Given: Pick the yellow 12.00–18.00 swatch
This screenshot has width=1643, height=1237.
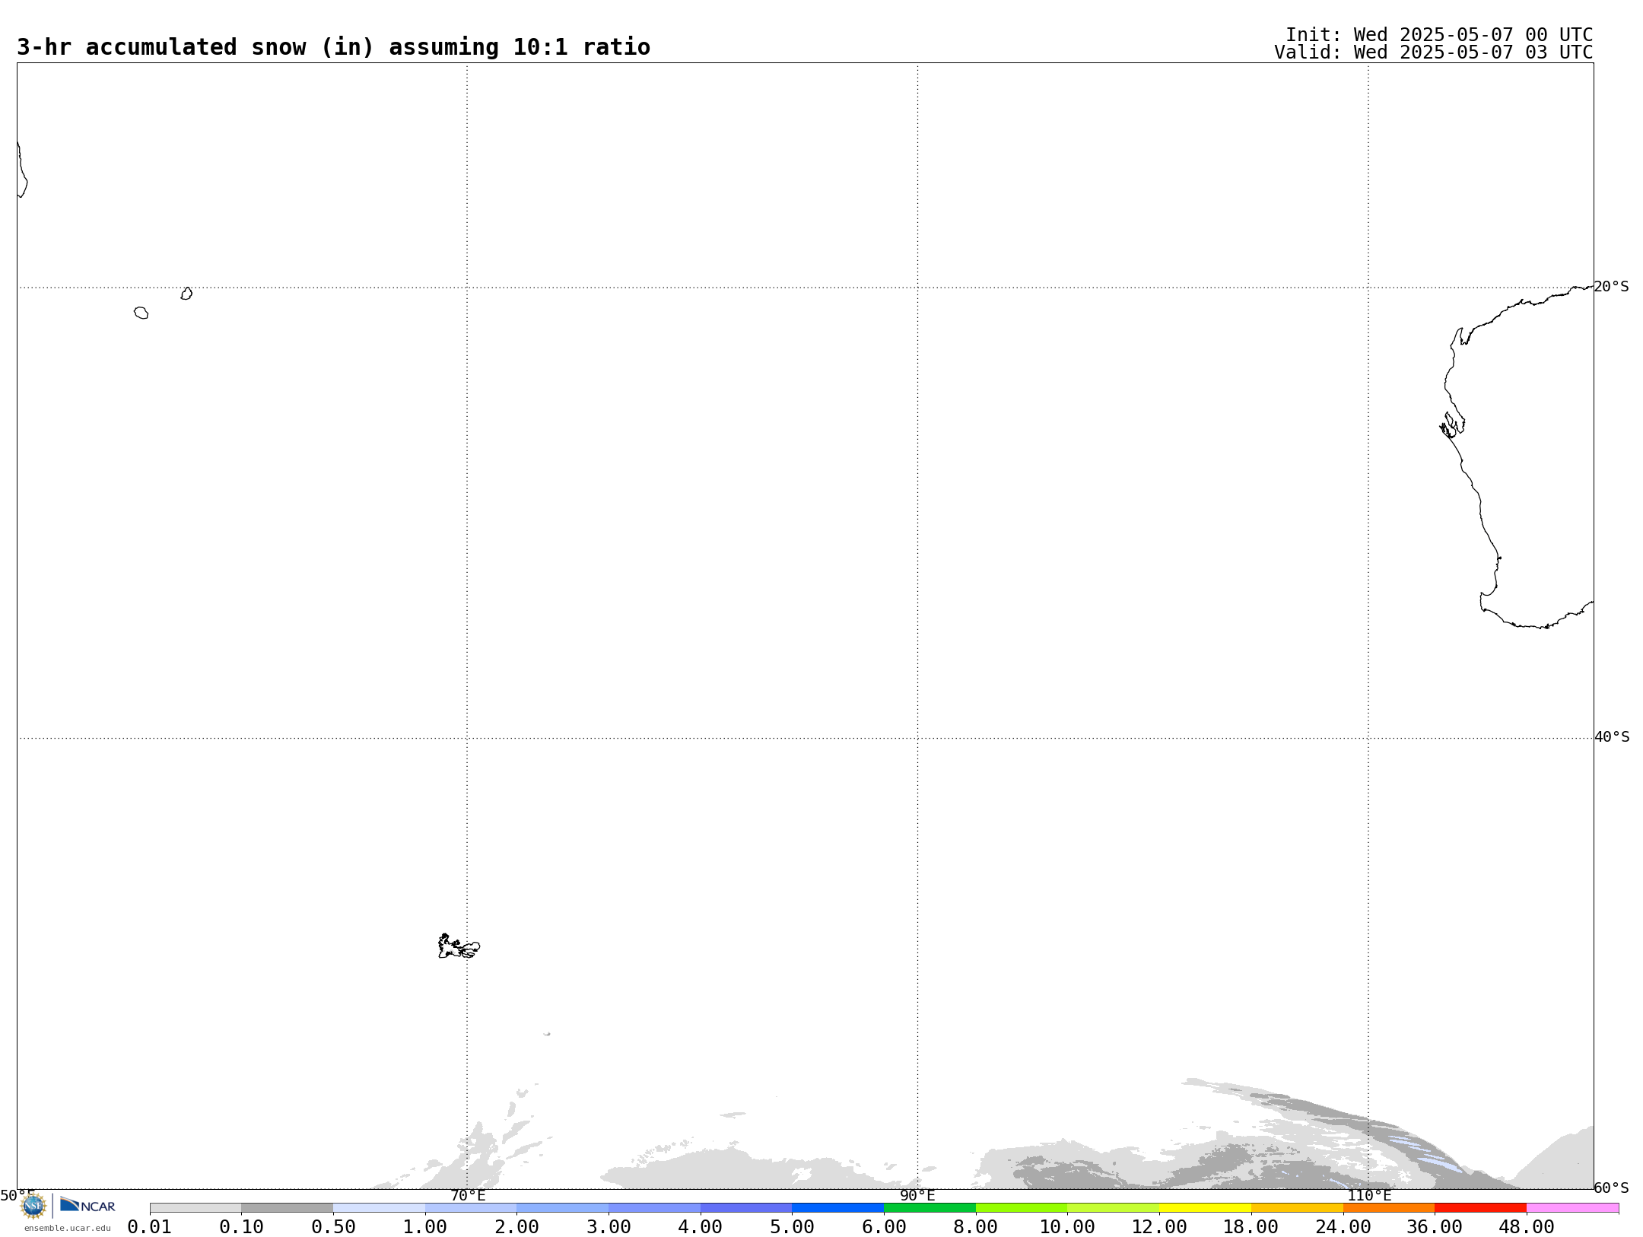Looking at the screenshot, I should point(1205,1208).
